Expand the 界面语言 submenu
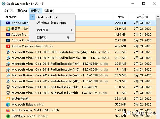Viewport: 160px width, 119px height. (52, 30)
